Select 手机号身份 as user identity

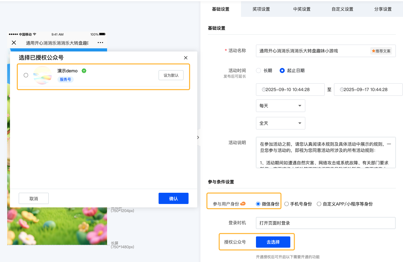pos(286,204)
